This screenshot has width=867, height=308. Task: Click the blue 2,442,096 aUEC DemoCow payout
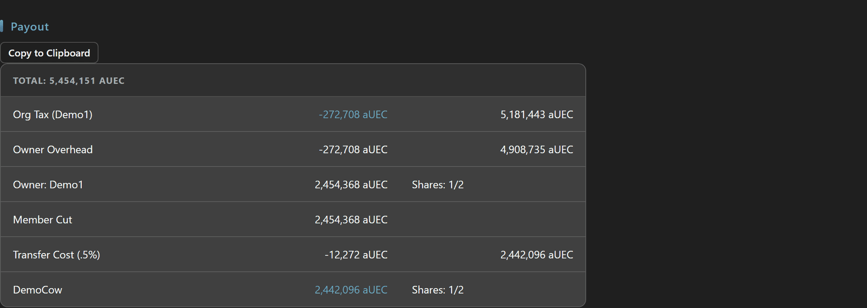pos(351,290)
